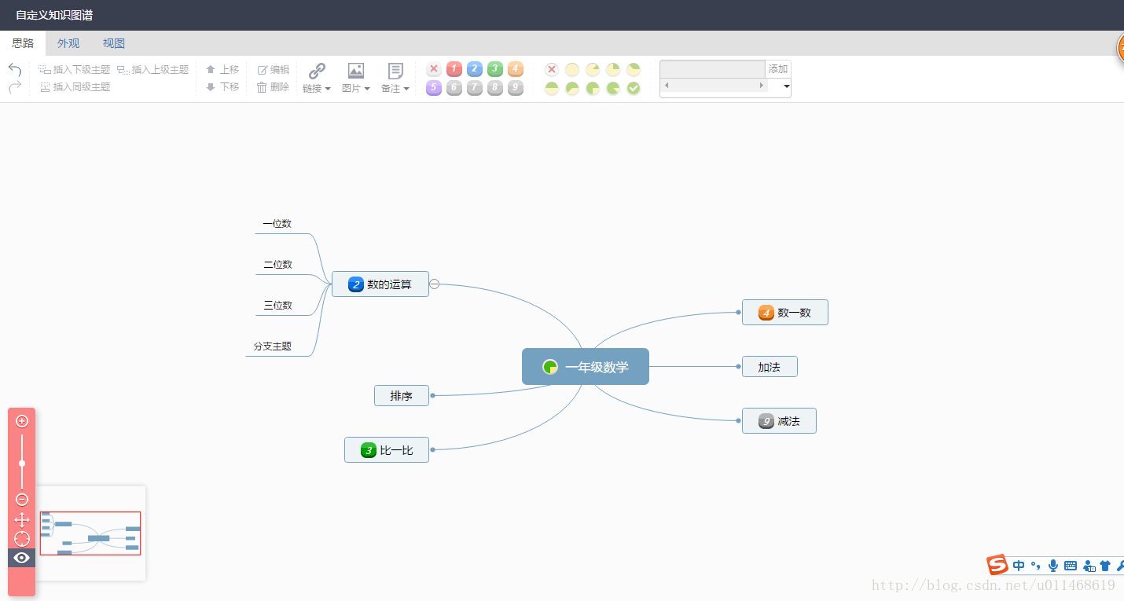Click the redo arrow icon
This screenshot has height=601, width=1124.
(15, 87)
